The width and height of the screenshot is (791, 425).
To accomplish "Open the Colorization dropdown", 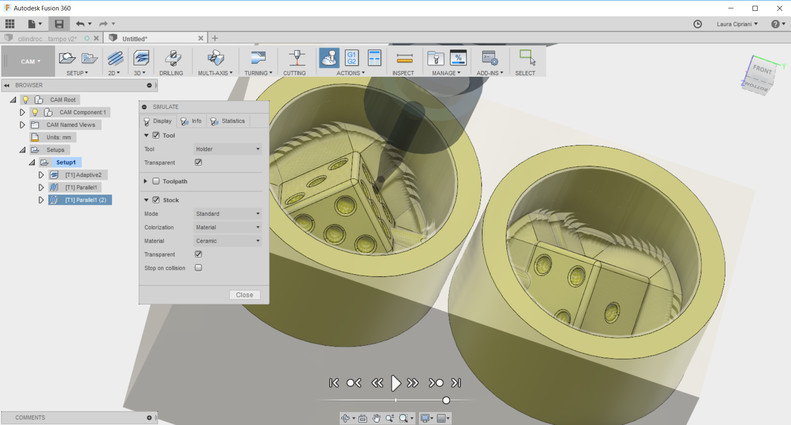I will pyautogui.click(x=228, y=227).
